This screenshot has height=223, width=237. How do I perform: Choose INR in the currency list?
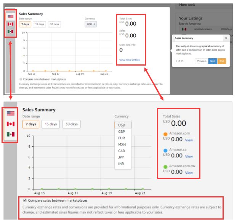tap(123, 164)
